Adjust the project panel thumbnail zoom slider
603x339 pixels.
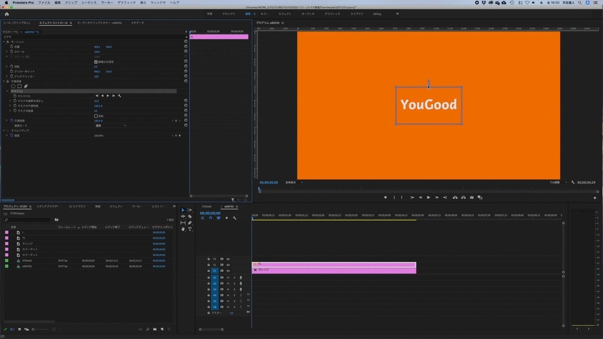(40, 329)
